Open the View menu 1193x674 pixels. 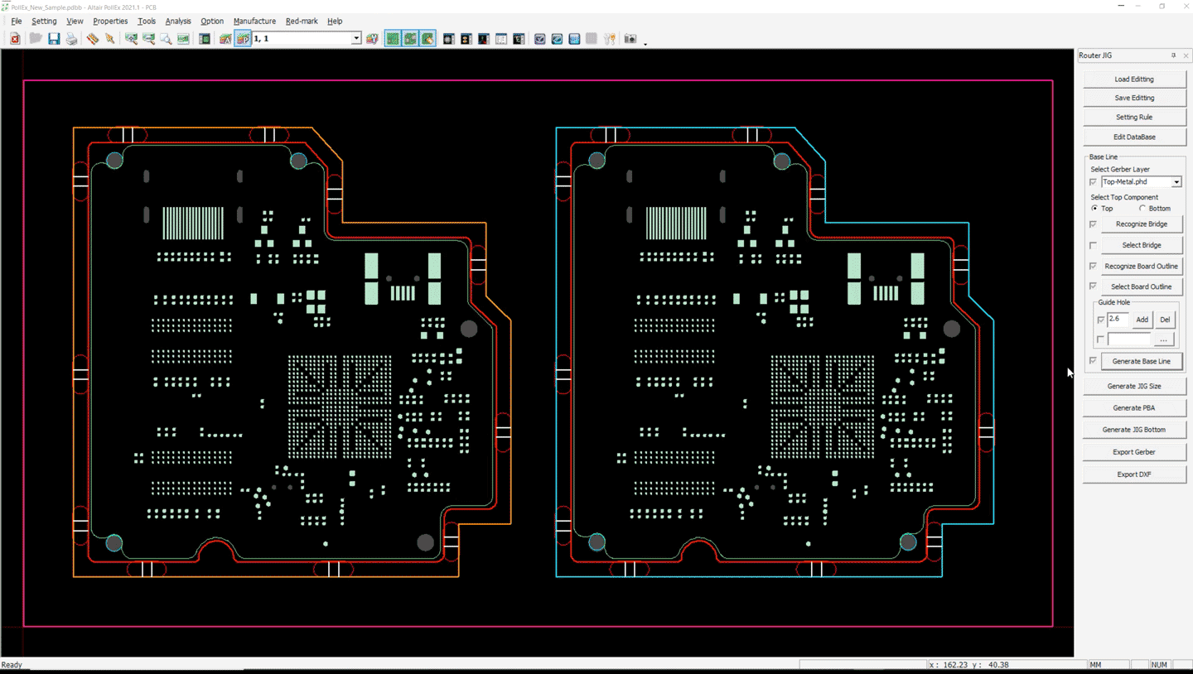pos(75,21)
